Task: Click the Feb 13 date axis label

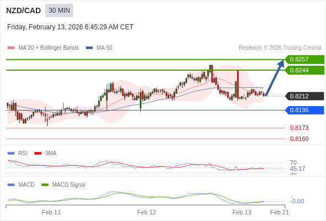Action: coord(241,212)
